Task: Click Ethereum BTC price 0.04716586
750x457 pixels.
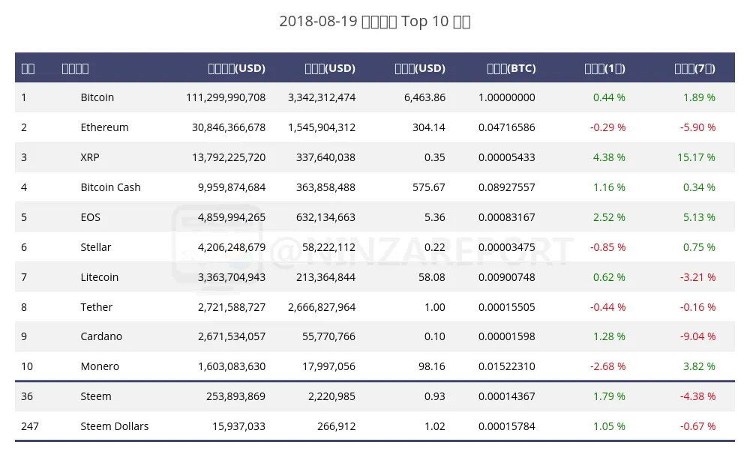Action: pos(506,127)
